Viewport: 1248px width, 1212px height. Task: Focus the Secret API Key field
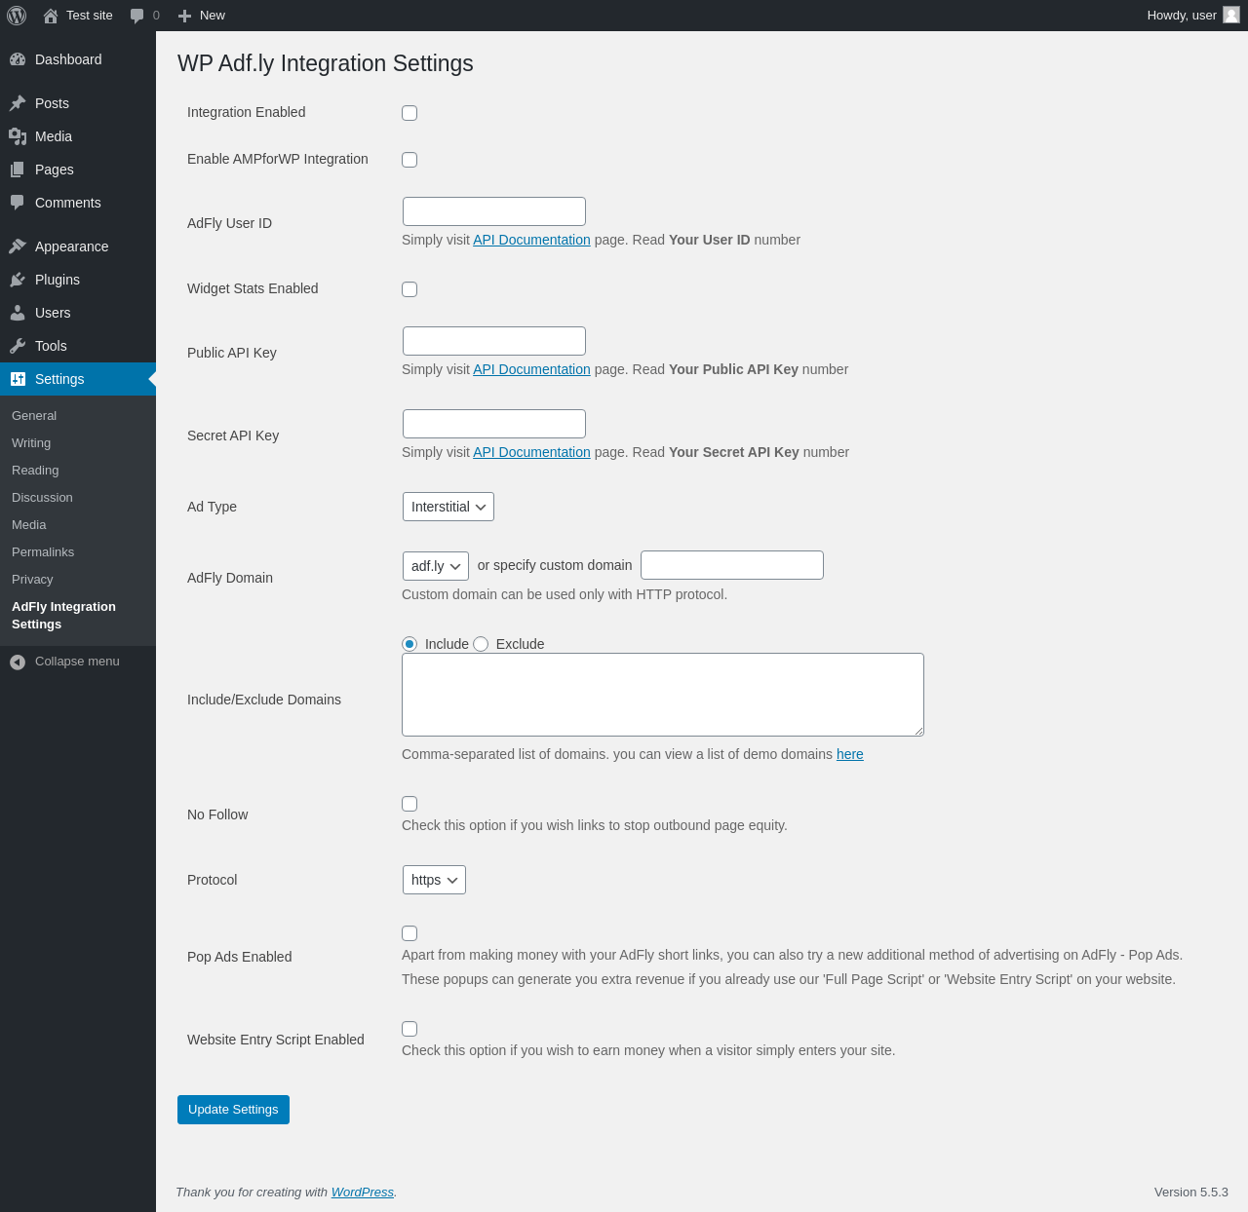(x=494, y=424)
